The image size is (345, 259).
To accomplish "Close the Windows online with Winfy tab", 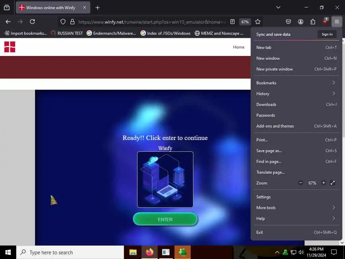I will tap(85, 7).
